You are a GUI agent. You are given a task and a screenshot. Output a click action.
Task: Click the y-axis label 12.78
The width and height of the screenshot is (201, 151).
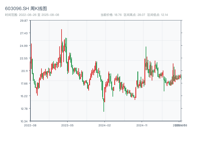coord(24,109)
